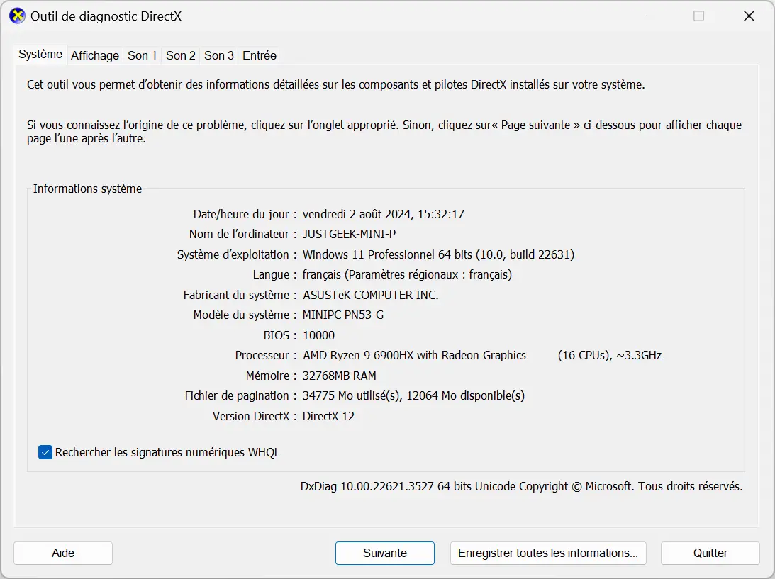Click the DxDiag 10.00.22621.3527 copyright line
The image size is (775, 579).
(x=521, y=487)
